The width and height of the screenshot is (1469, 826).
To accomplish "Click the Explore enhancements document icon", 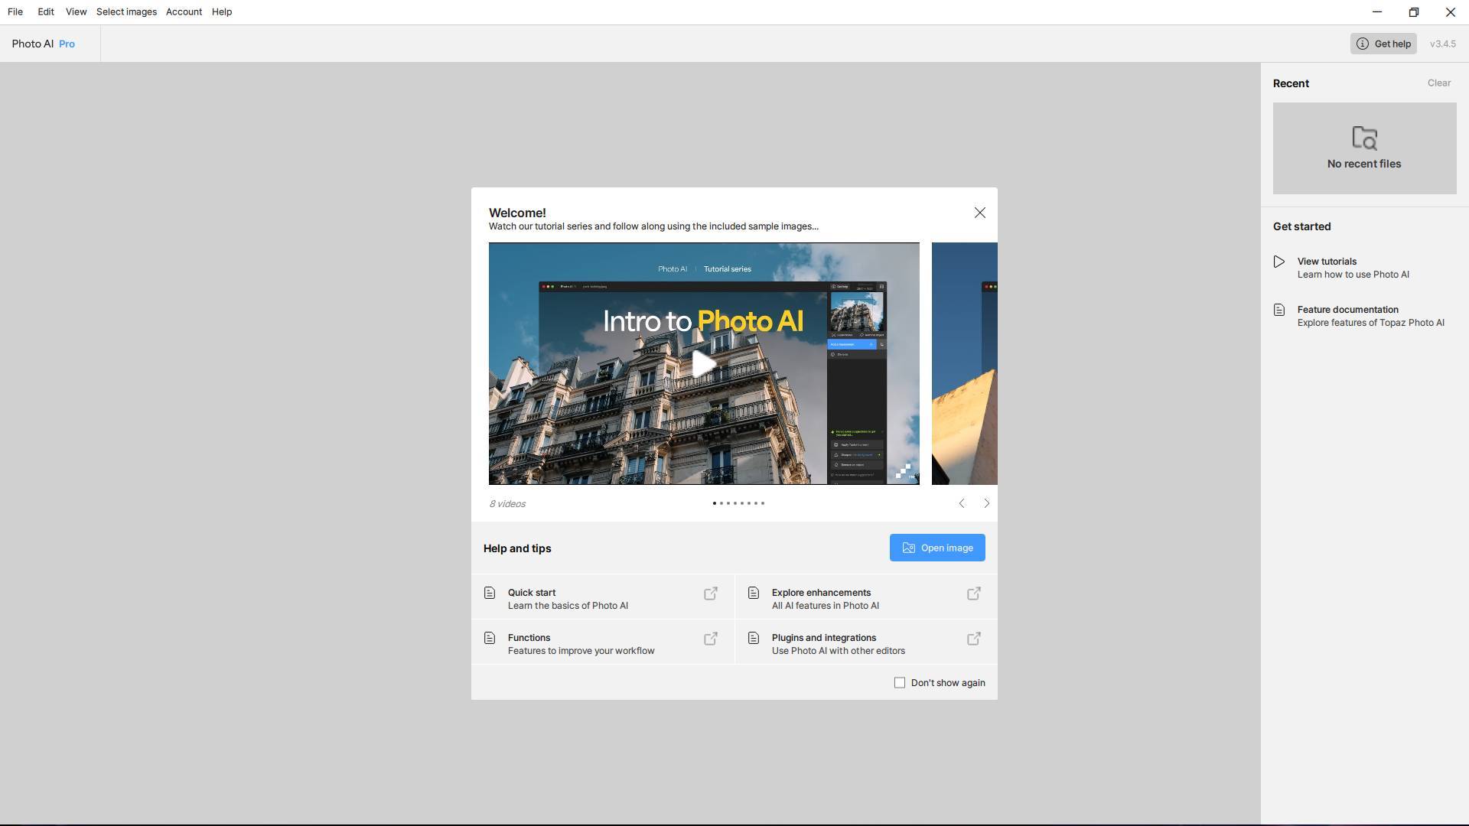I will pyautogui.click(x=754, y=593).
